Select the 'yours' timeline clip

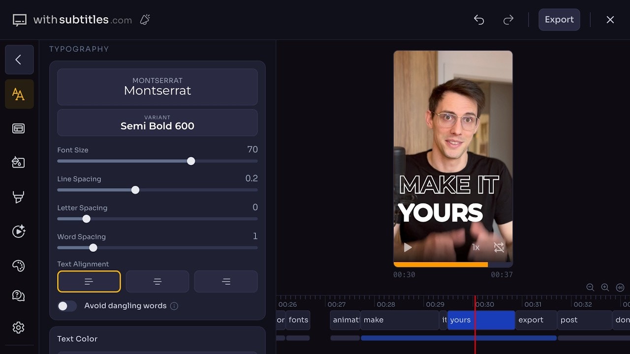(481, 320)
